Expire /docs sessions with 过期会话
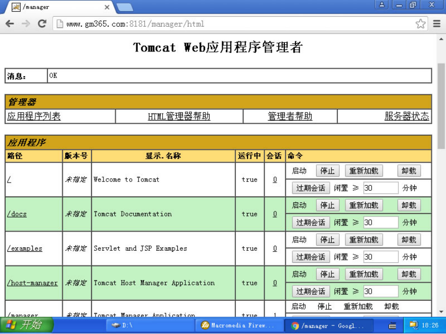This screenshot has width=446, height=334. click(311, 222)
